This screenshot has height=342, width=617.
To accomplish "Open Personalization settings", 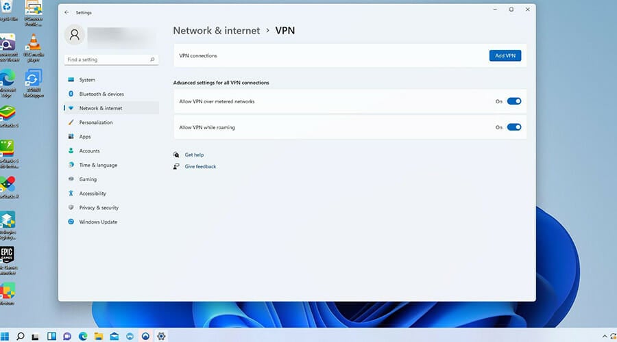I will point(111,122).
